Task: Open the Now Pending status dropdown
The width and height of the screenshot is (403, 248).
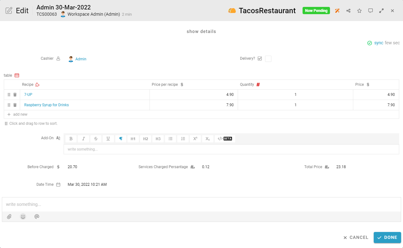Action: pyautogui.click(x=316, y=11)
